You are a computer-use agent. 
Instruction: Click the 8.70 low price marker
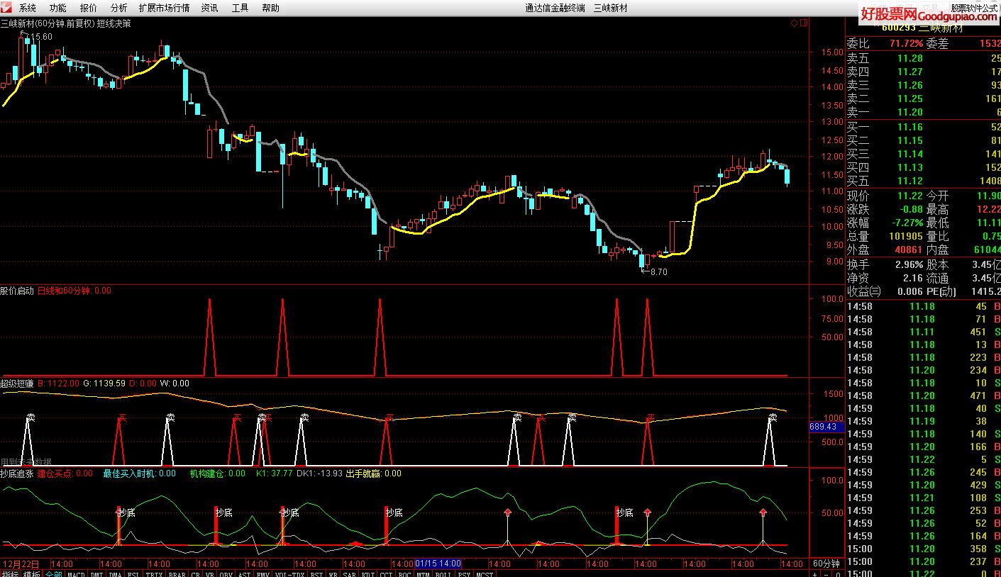tap(658, 271)
